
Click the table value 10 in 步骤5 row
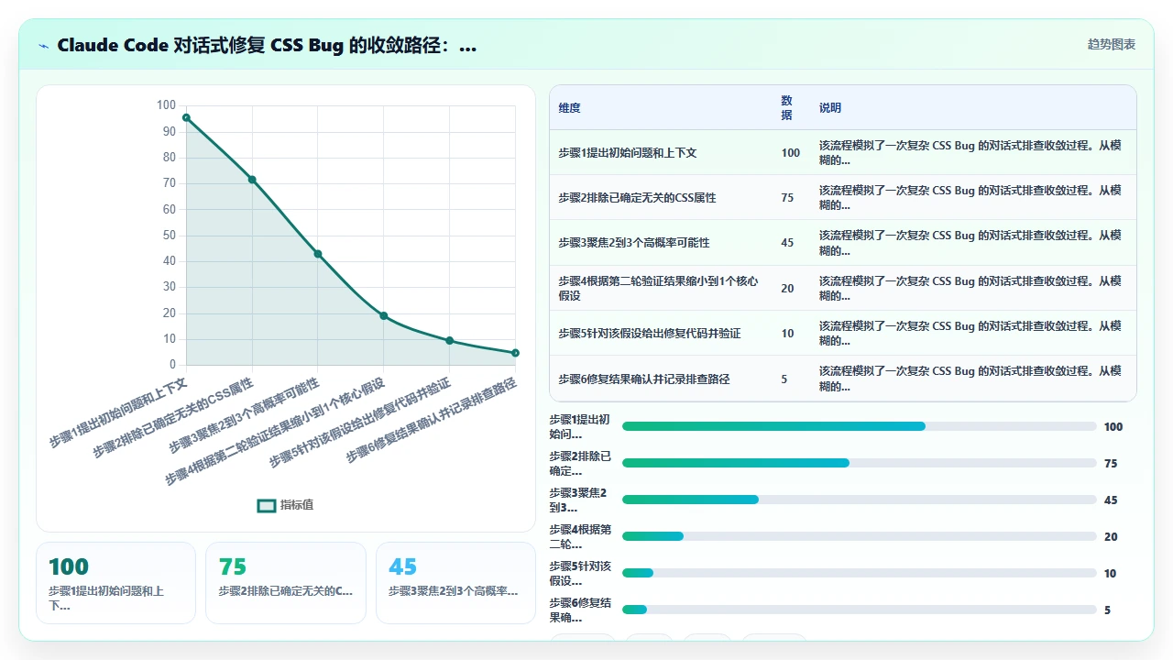(x=787, y=334)
